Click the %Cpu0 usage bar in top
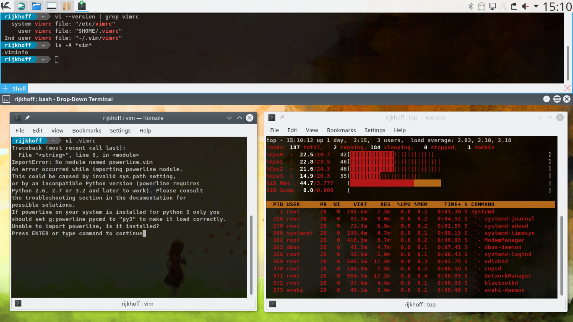Viewport: 573px width, 322px height. 392,155
